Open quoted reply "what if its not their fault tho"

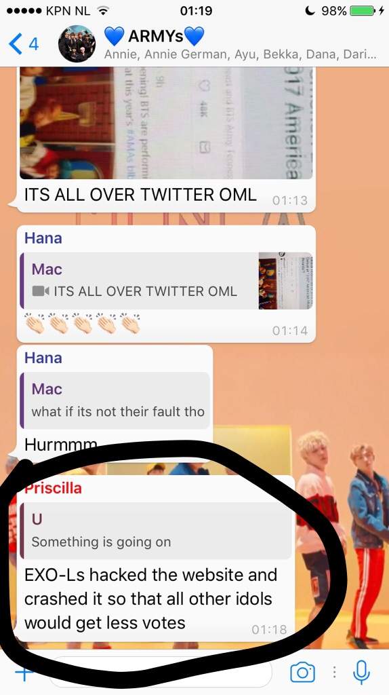[x=115, y=400]
